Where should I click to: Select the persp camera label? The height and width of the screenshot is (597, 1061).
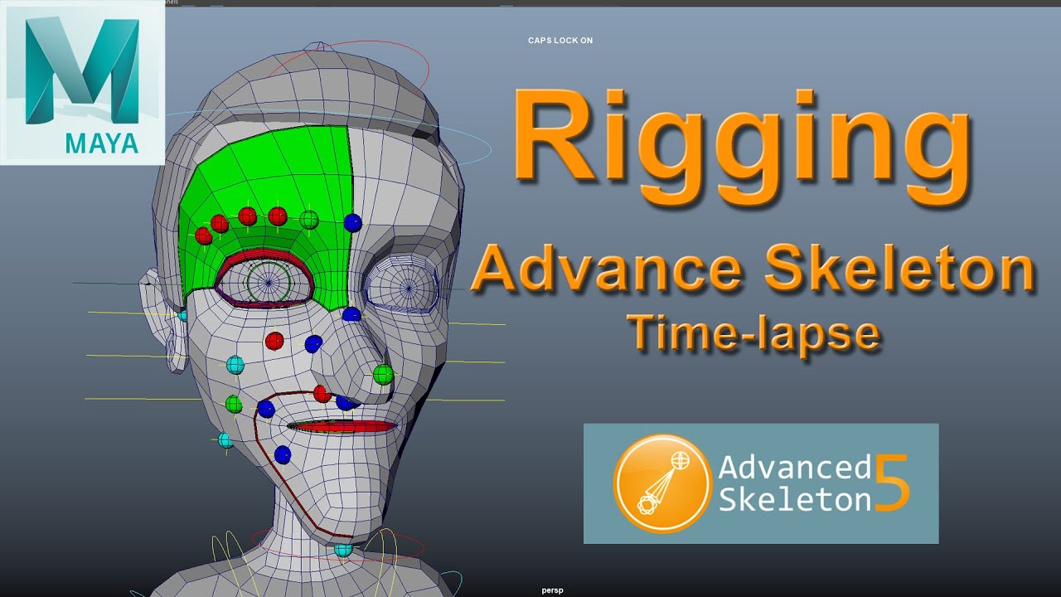tap(552, 590)
